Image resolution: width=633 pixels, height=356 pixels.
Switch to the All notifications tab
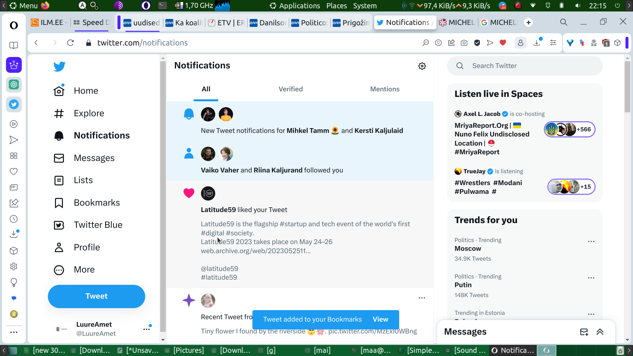(x=206, y=89)
